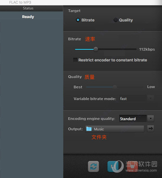Open the Encoding engine quality dropdown arrow
This screenshot has width=162, height=178.
[x=151, y=119]
